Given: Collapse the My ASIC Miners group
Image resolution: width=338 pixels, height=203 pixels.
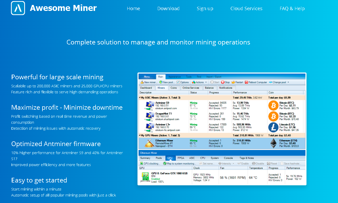Looking at the screenshot, I should (x=140, y=98).
